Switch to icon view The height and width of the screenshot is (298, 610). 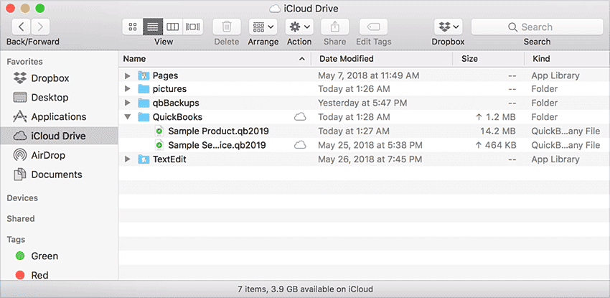tap(133, 27)
